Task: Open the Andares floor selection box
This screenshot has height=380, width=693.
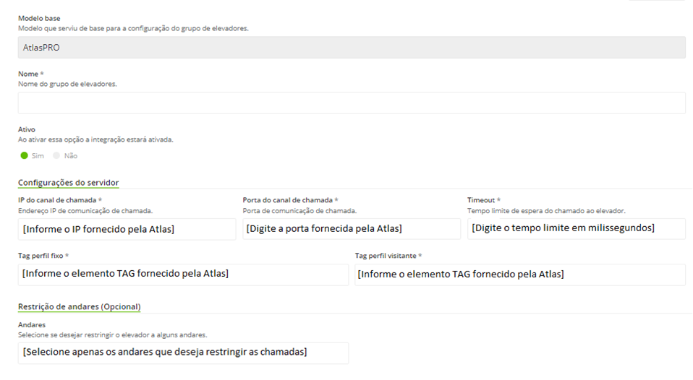Action: pyautogui.click(x=183, y=353)
